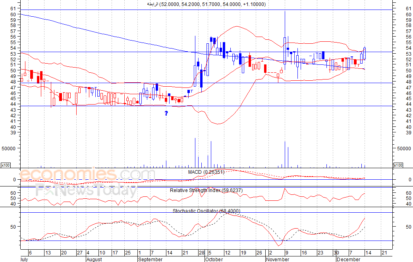Click RSI level 60 on the left axis
Image resolution: width=413 pixels, height=262 pixels.
pos(13,193)
